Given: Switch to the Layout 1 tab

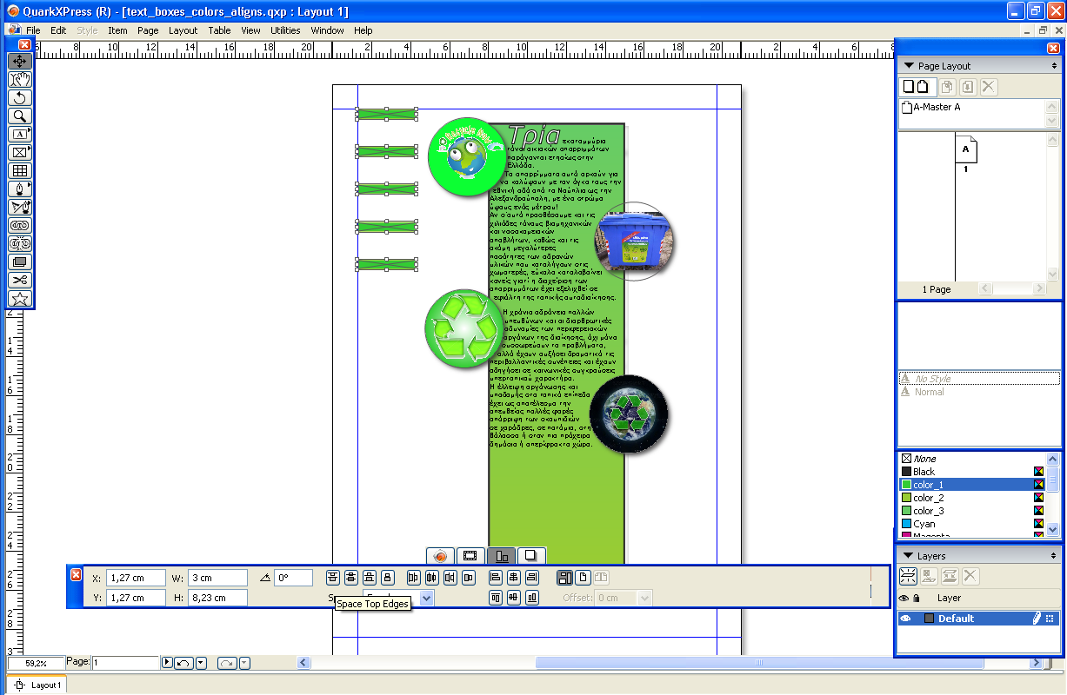Looking at the screenshot, I should point(38,685).
